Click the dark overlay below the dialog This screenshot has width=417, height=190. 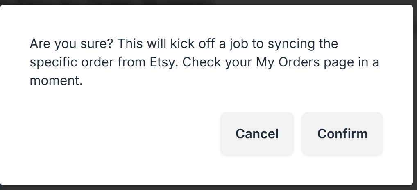click(x=205, y=188)
